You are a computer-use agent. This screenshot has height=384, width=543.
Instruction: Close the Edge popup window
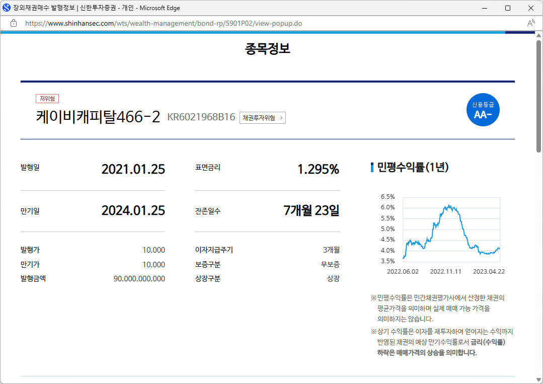tap(530, 8)
